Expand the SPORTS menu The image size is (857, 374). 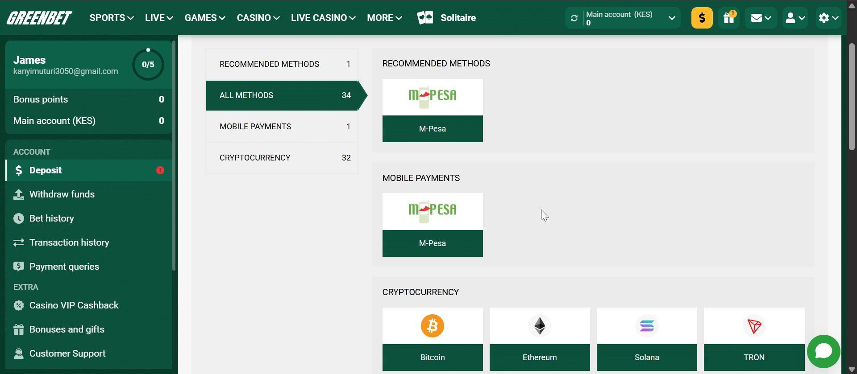point(112,18)
